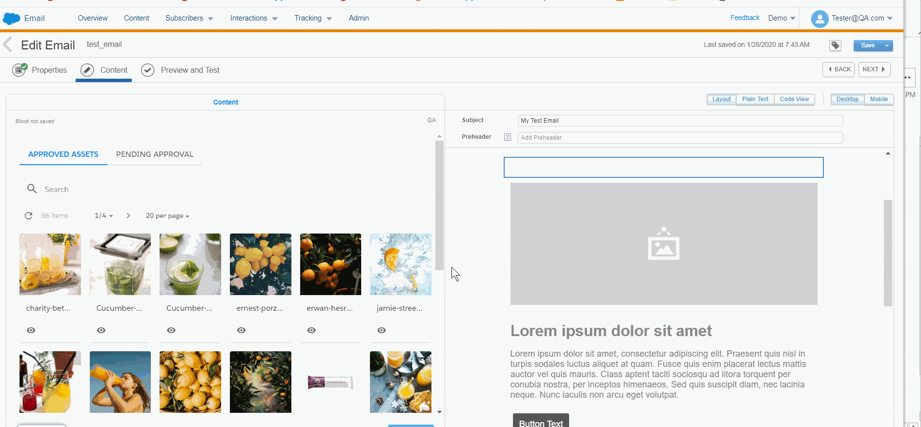The image size is (921, 427).
Task: Click the test_email name label
Action: point(104,44)
